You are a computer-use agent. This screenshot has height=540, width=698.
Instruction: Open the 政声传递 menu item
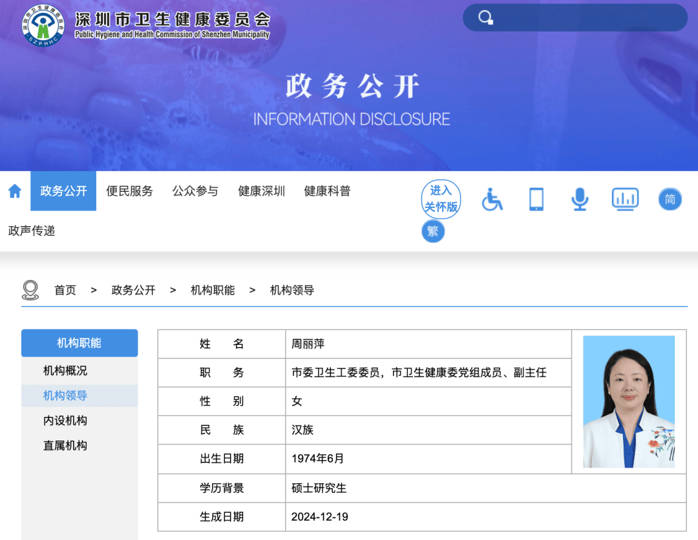(x=30, y=231)
